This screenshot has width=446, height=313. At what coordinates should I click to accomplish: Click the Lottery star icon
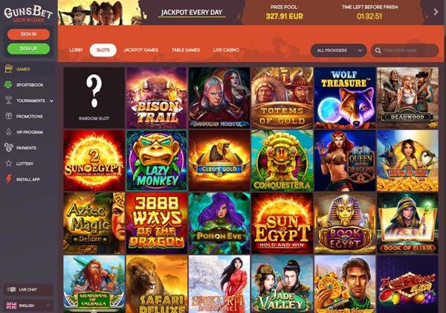[8, 164]
